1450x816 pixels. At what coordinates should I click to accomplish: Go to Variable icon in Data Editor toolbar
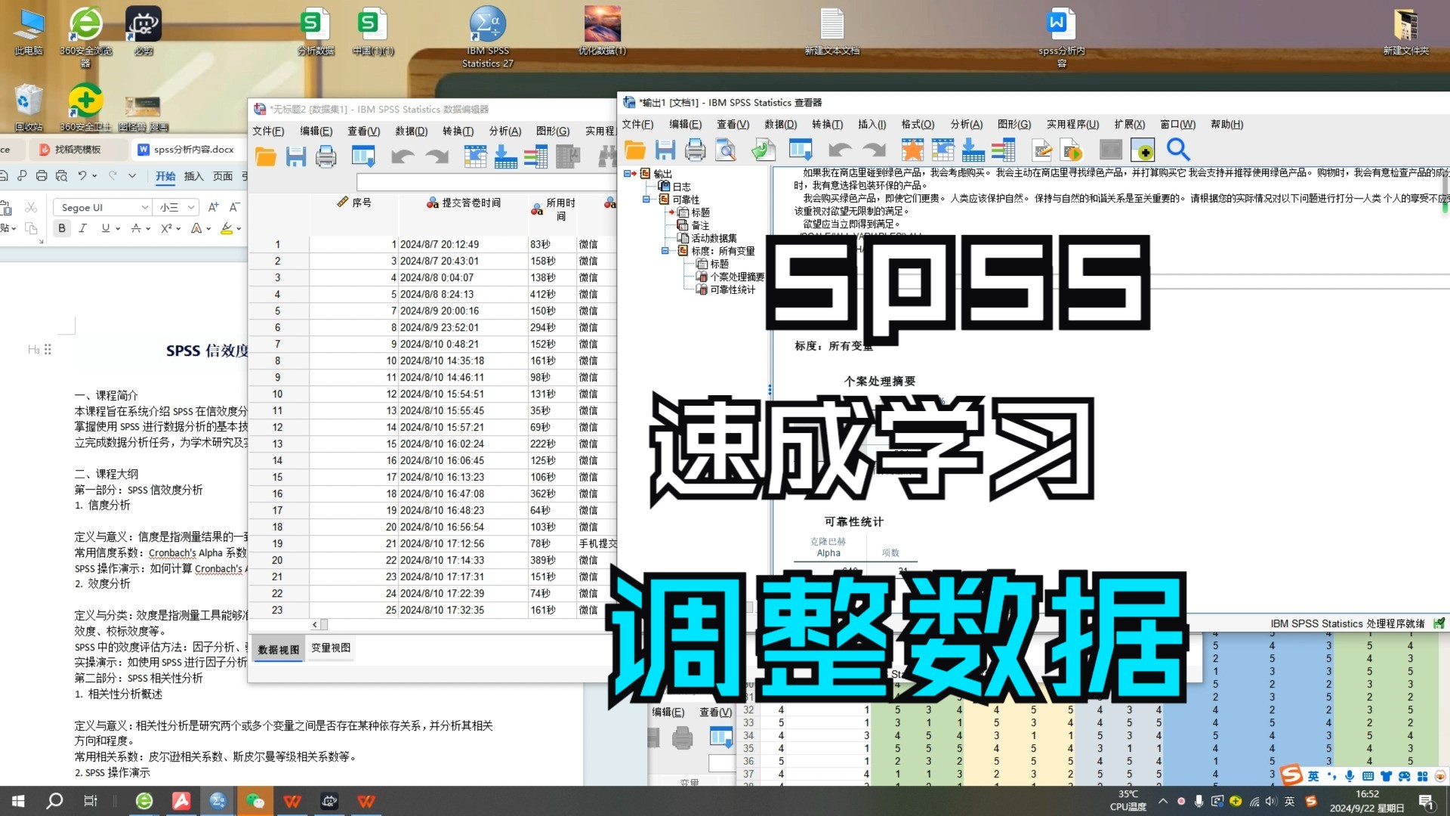pos(505,157)
